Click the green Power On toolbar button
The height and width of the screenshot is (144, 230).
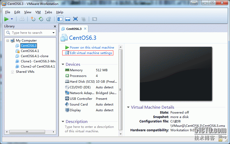coord(7,19)
